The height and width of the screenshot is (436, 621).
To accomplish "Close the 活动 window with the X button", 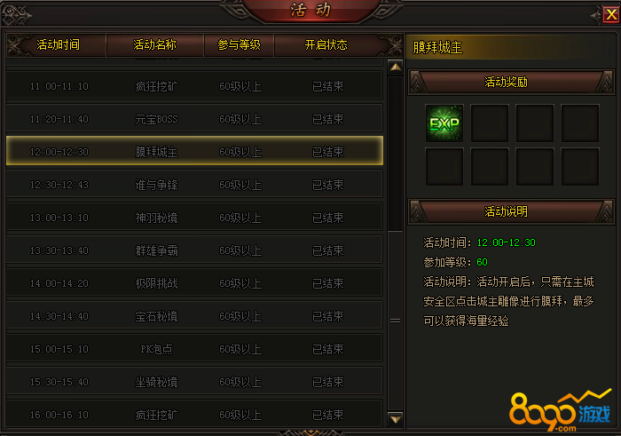I will pos(611,15).
